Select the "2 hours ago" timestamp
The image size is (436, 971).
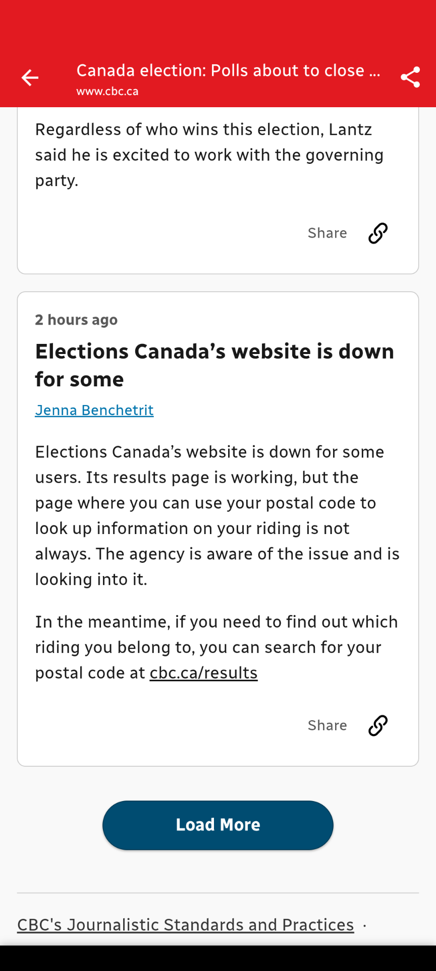click(76, 320)
